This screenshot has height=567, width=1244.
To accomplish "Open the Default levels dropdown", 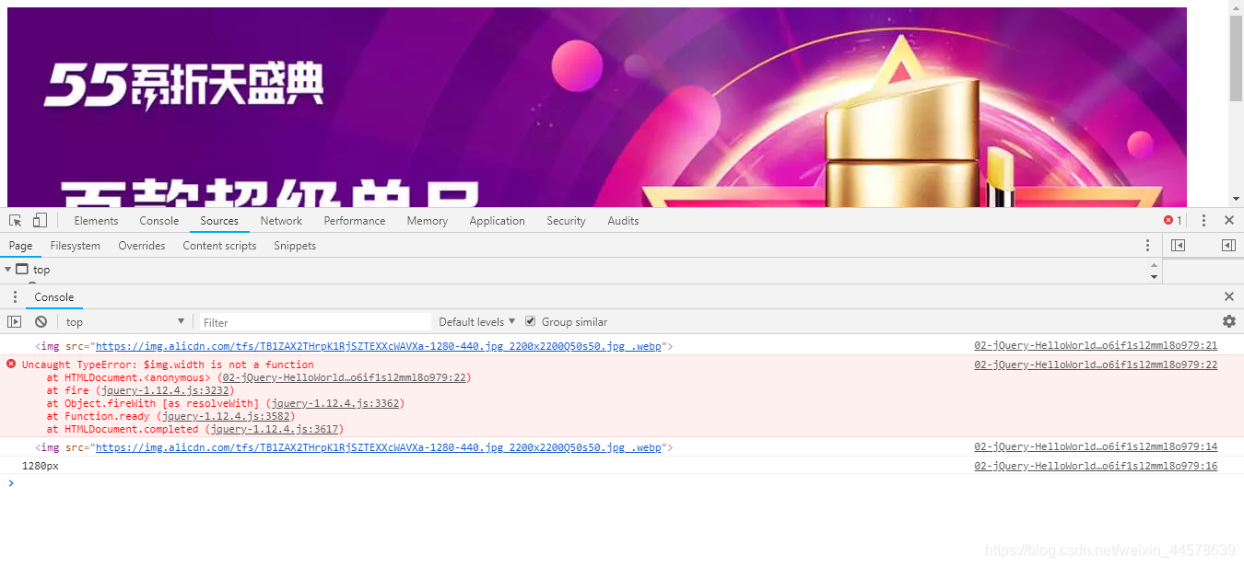I will (x=476, y=322).
